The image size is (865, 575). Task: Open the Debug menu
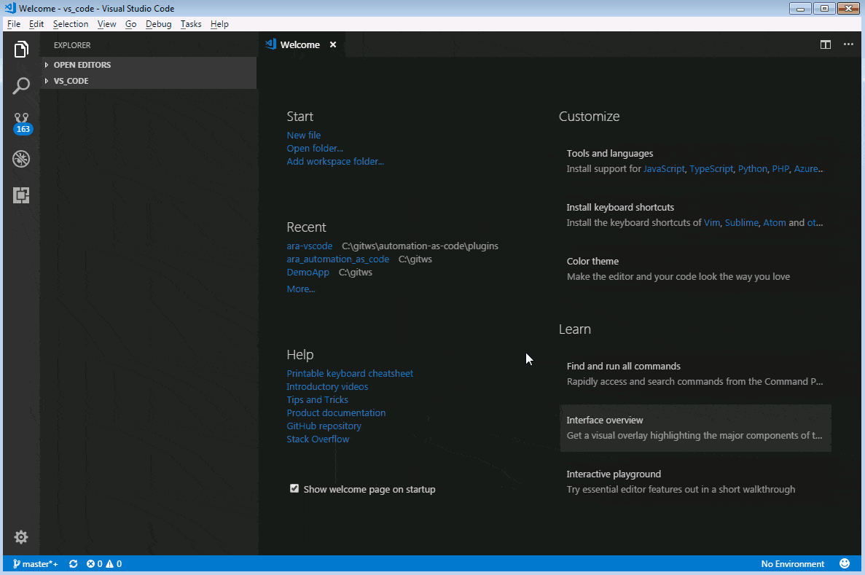159,24
